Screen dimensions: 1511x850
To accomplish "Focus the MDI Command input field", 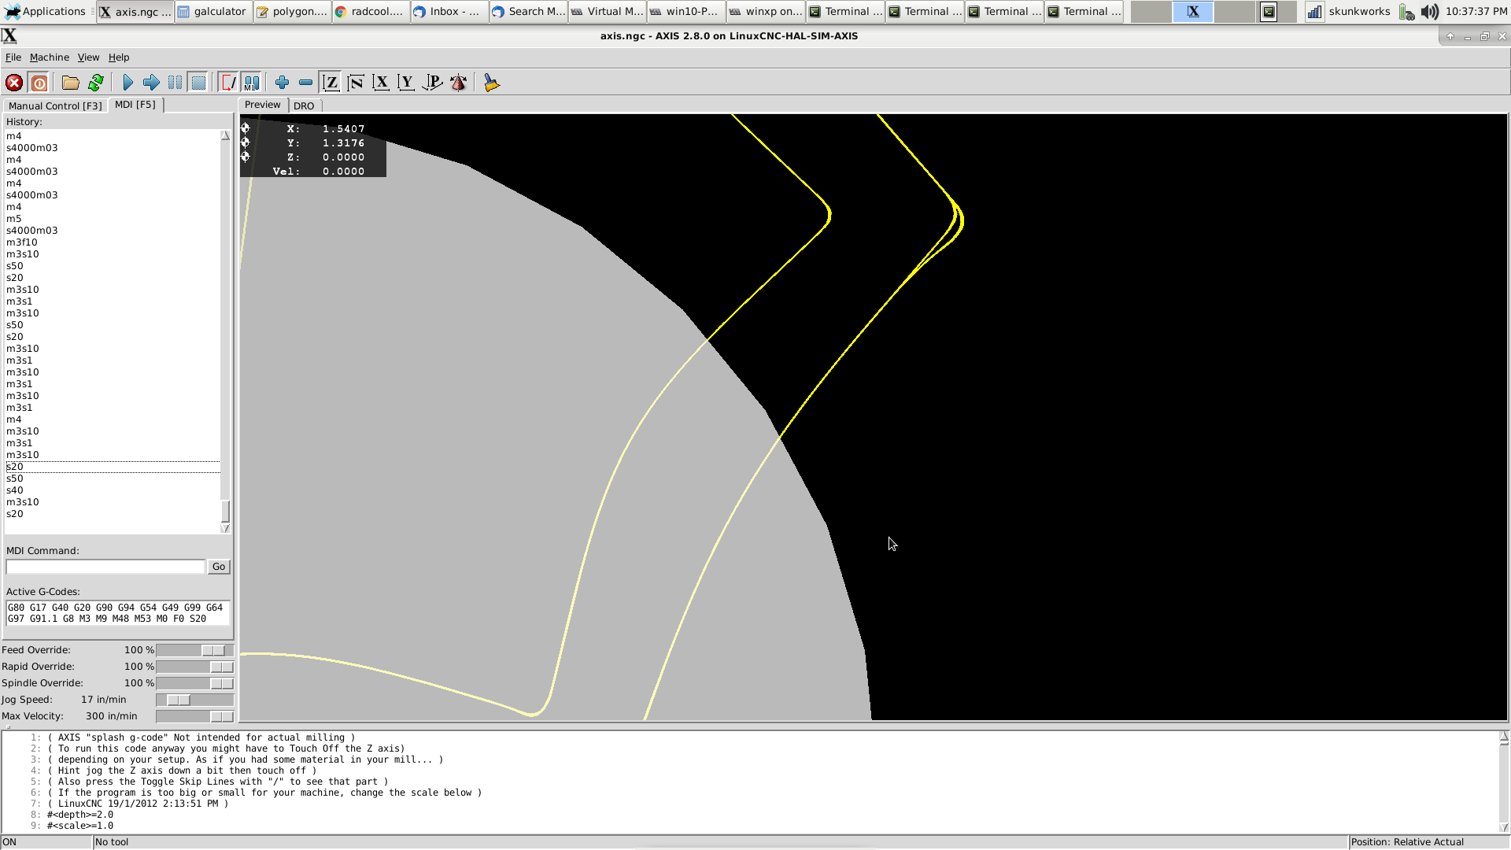I will (x=105, y=567).
